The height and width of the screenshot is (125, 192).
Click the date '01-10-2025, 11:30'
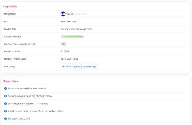point(69,59)
